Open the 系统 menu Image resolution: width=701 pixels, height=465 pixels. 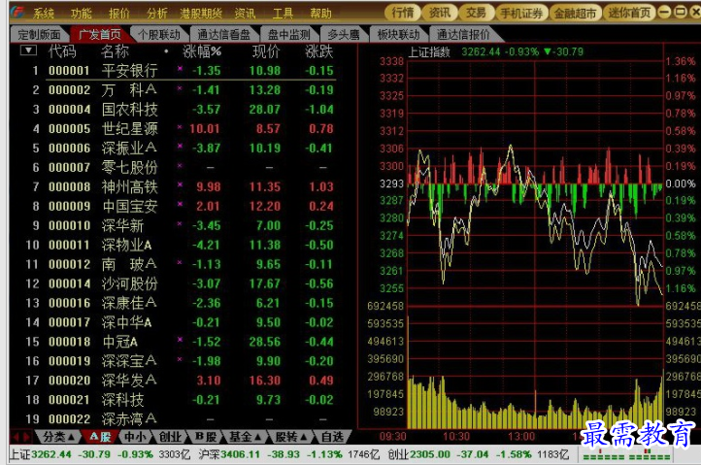(x=44, y=14)
